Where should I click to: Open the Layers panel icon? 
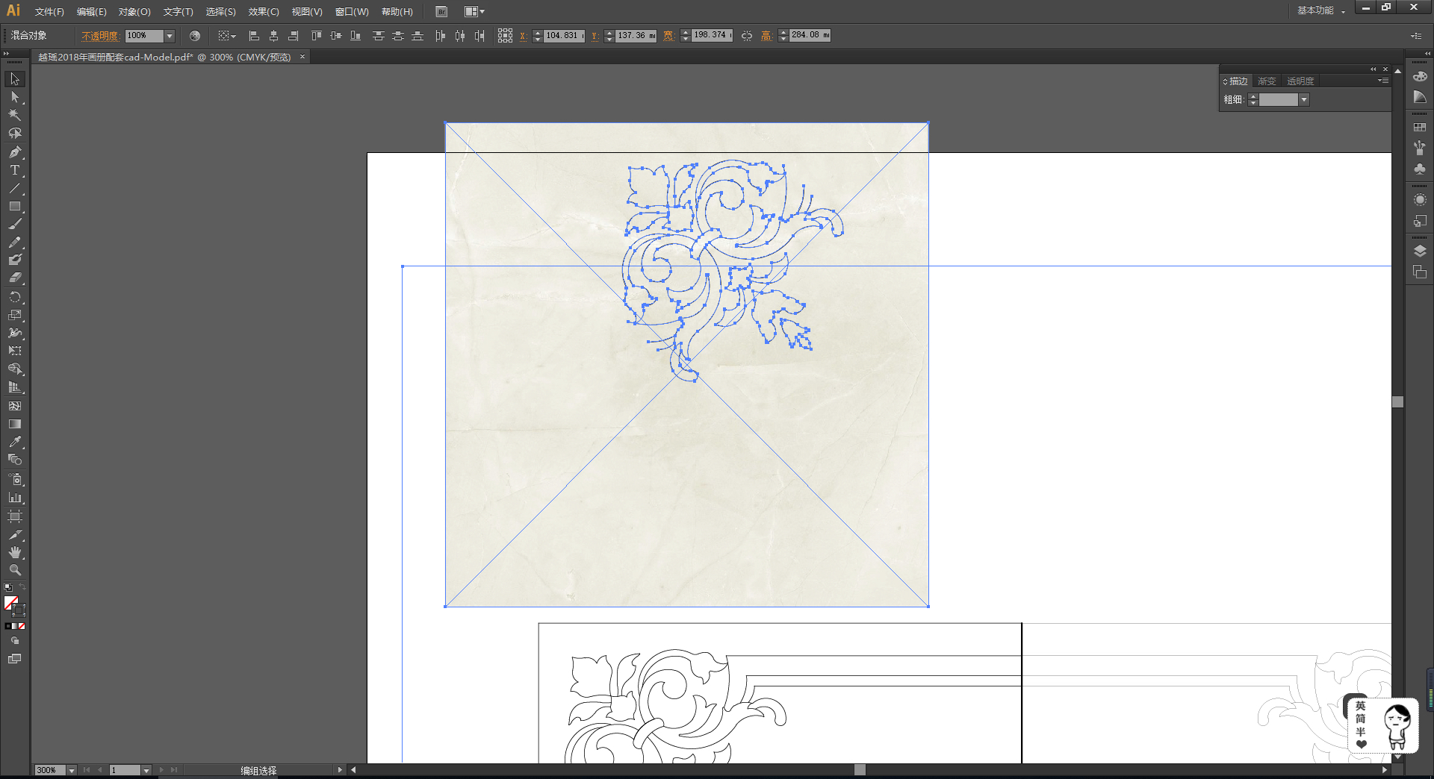click(x=1420, y=251)
